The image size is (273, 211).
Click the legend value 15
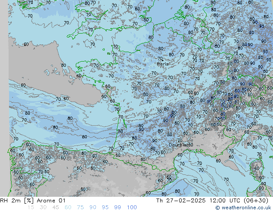(x=31, y=208)
